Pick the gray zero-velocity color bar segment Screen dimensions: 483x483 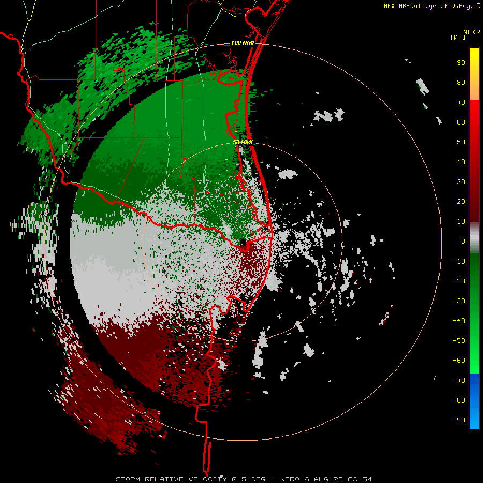474,238
